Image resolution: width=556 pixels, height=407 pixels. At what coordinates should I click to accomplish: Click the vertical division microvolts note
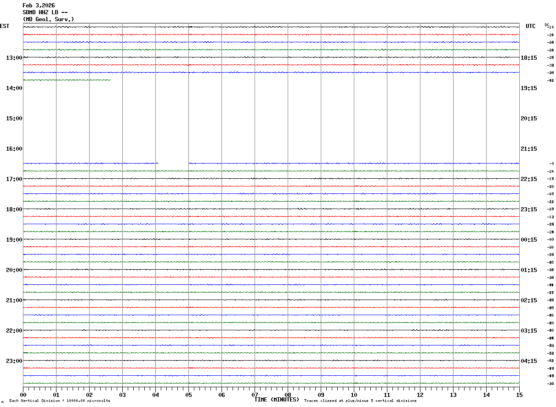[60, 401]
